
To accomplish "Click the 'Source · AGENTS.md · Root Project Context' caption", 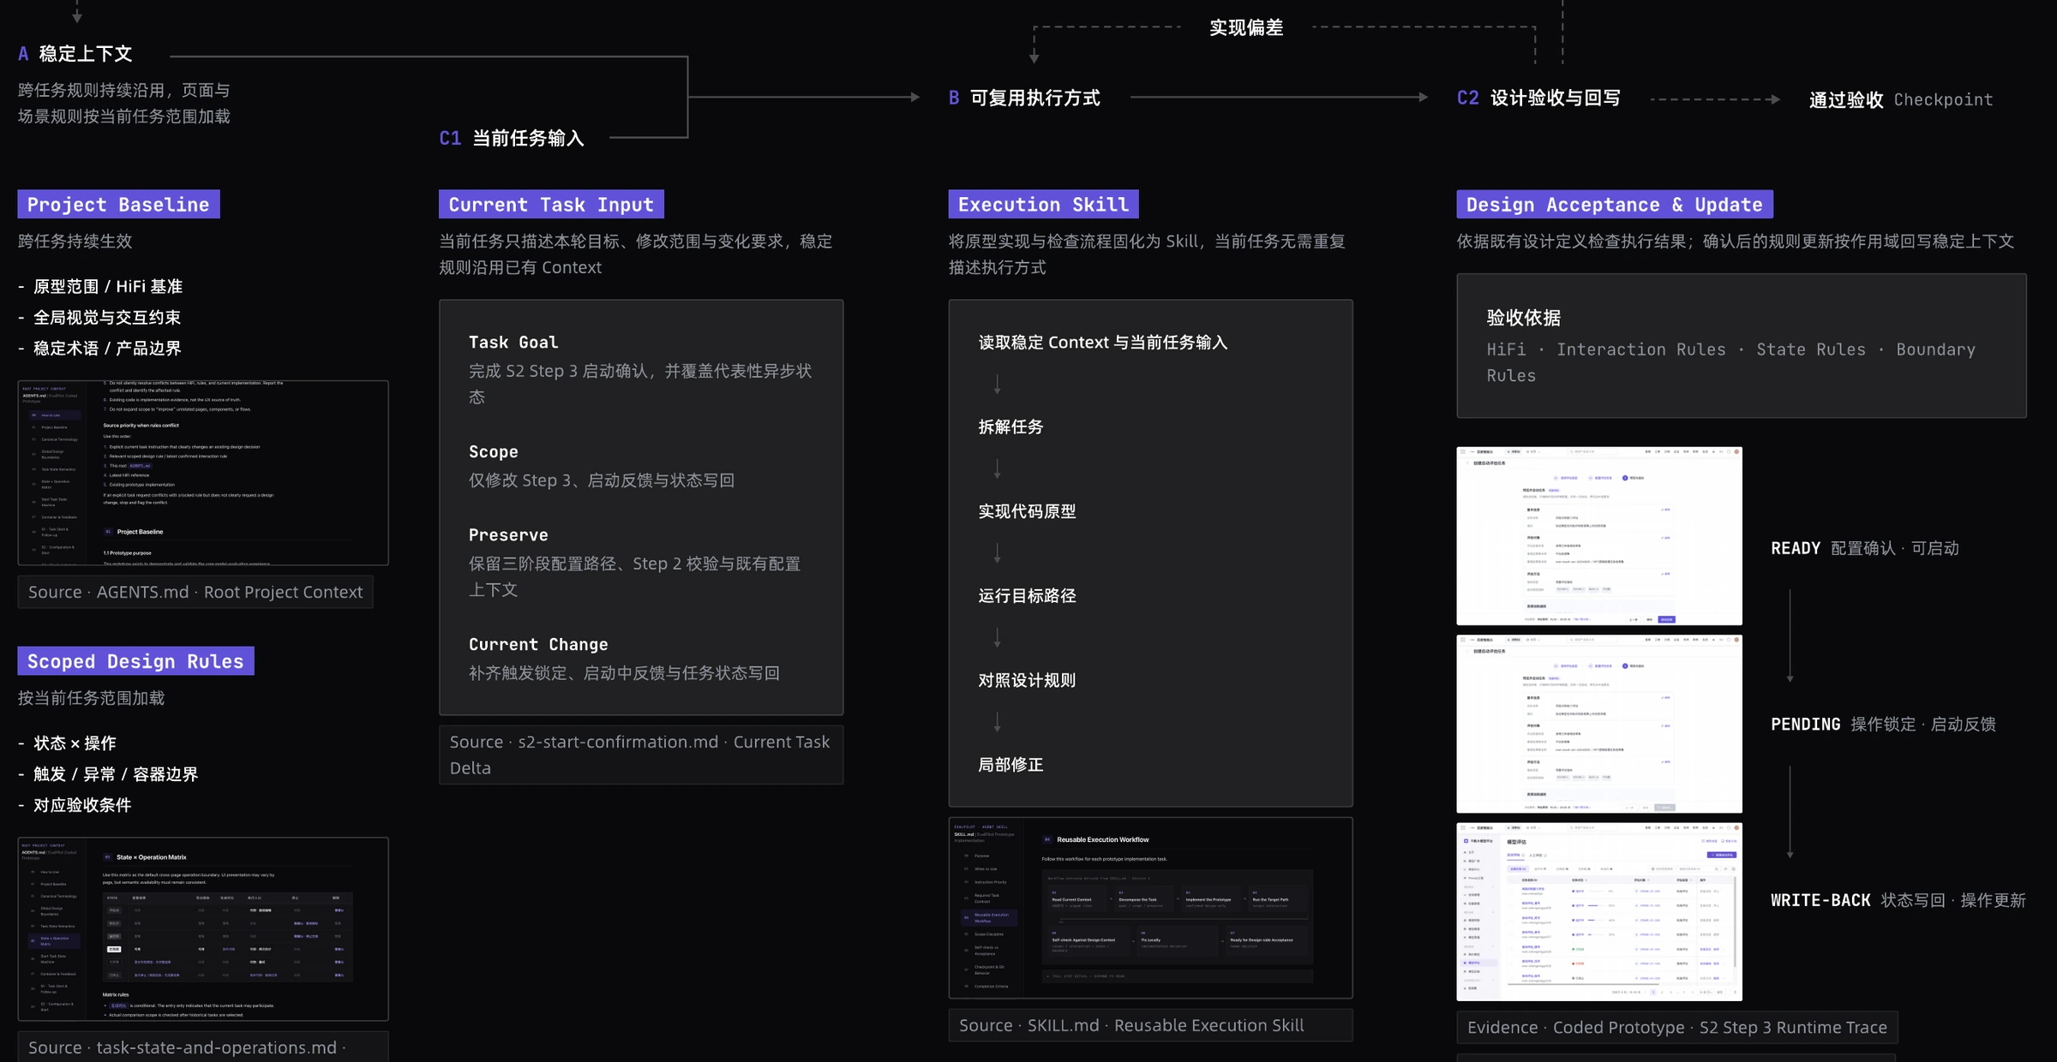I will [195, 592].
